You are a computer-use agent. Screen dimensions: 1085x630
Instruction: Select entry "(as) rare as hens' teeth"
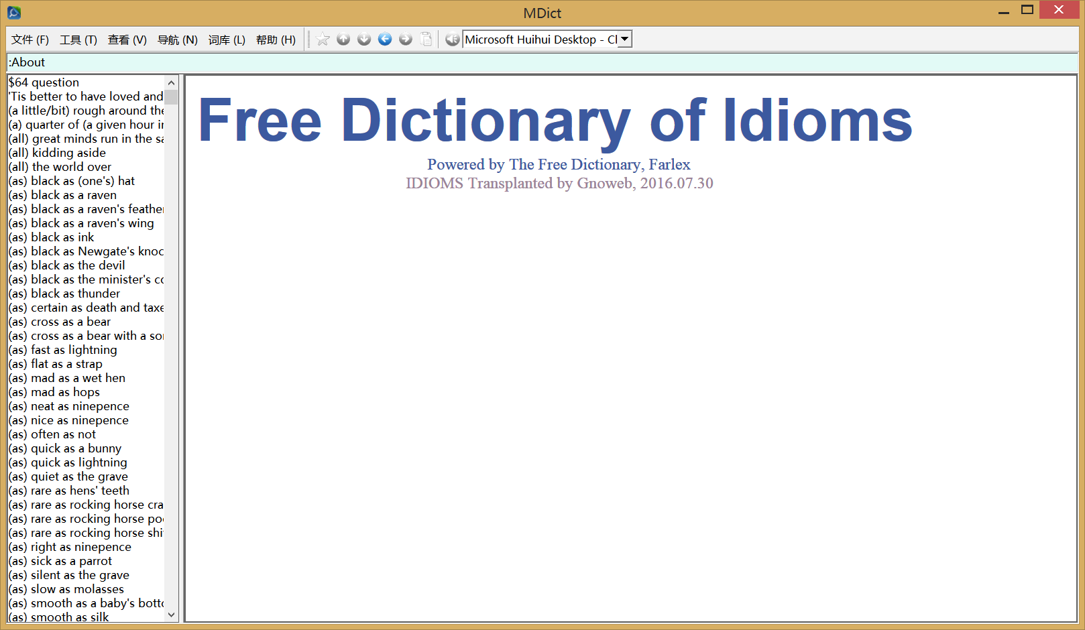(68, 491)
